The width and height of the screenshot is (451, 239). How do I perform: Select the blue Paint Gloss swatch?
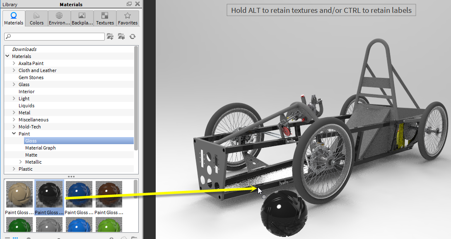click(79, 193)
